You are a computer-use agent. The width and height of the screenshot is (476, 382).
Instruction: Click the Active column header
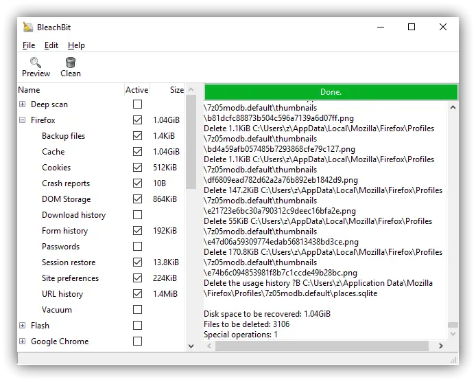click(x=137, y=90)
